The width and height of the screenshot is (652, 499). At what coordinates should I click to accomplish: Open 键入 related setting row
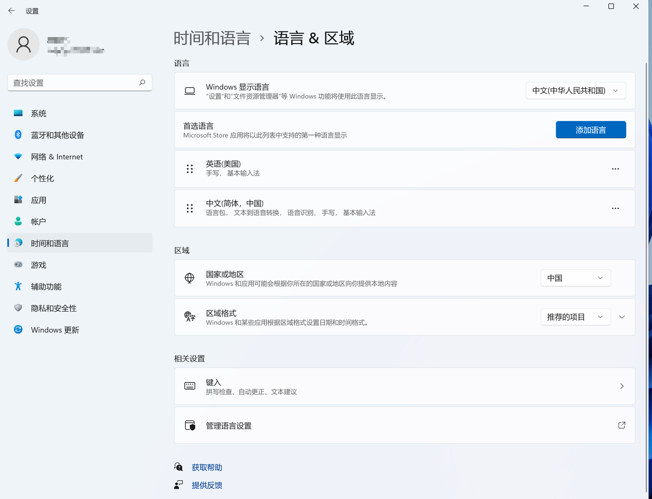[405, 386]
